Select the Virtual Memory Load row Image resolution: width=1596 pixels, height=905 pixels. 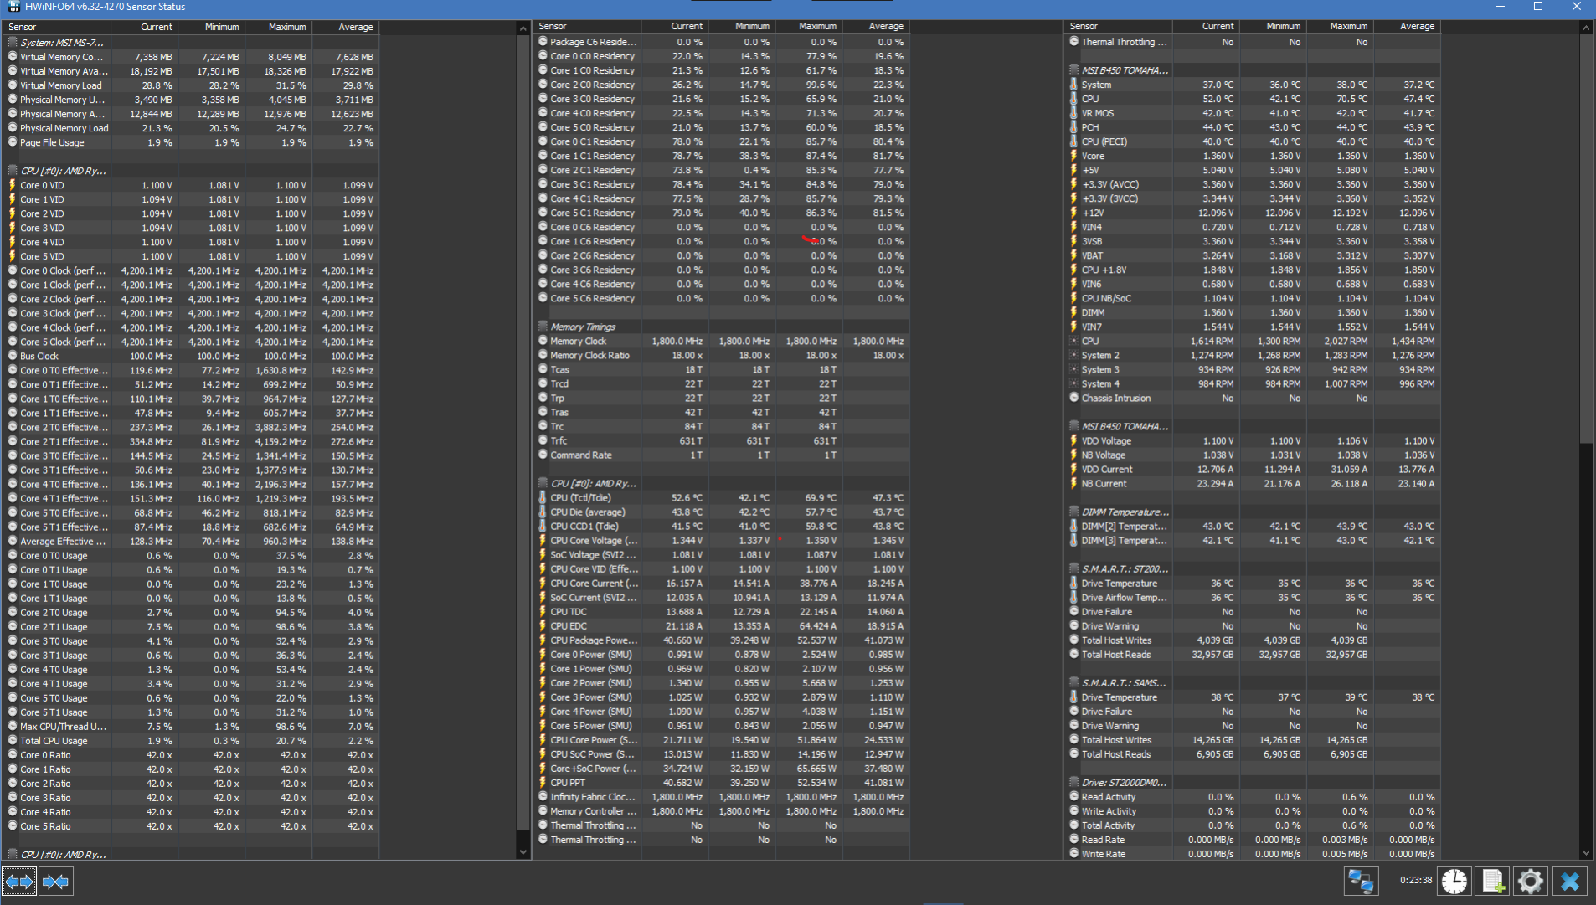point(192,85)
